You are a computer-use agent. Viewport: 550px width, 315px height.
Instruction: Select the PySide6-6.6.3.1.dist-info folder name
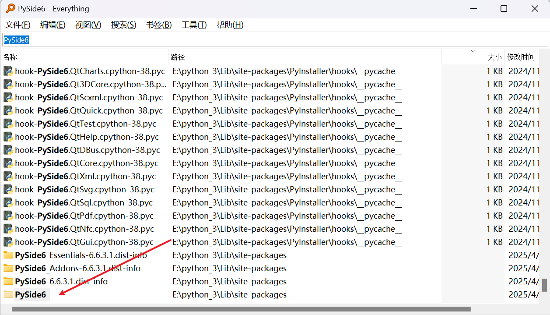pos(61,281)
